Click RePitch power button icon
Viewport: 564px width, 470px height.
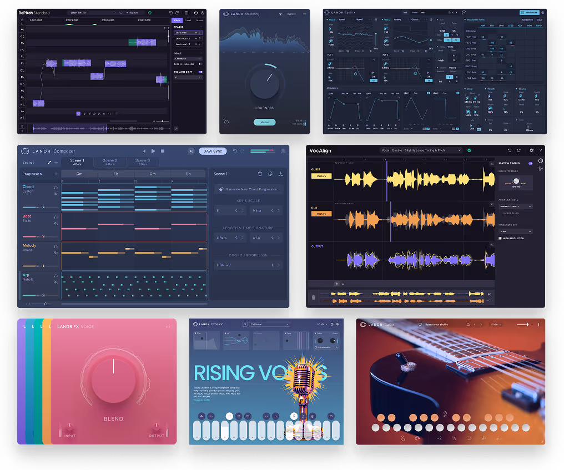pos(196,13)
